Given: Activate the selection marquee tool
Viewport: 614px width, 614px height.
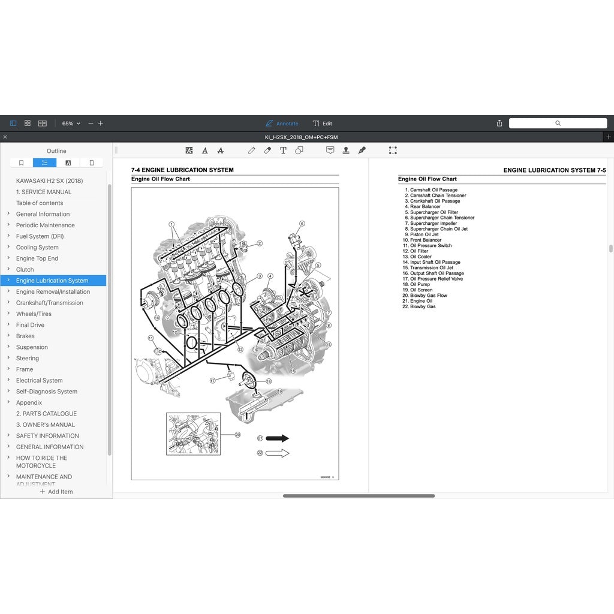Looking at the screenshot, I should tap(393, 151).
